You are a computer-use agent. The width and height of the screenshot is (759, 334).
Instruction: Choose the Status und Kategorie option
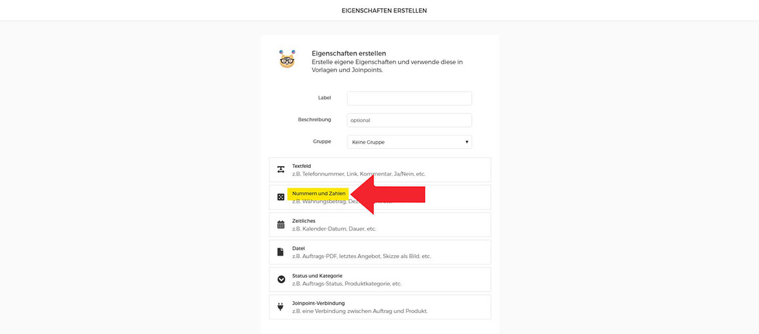379,279
